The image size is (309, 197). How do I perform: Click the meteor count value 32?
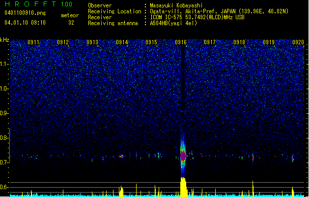71,23
